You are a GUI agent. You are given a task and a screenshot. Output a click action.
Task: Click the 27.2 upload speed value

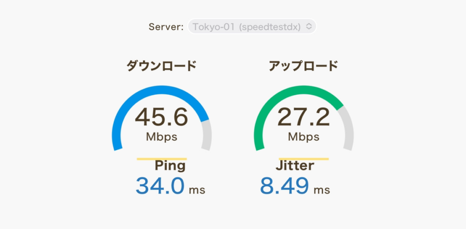click(304, 117)
